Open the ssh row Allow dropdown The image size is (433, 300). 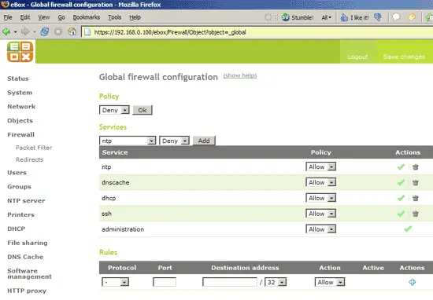(321, 214)
